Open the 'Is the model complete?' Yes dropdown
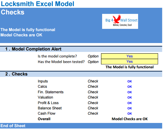 tap(130, 56)
